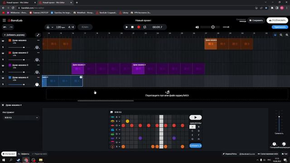Viewport: 290px width, 163px height.
Task: Toggle the snap magnet icon in timeline
Action: pos(275,35)
